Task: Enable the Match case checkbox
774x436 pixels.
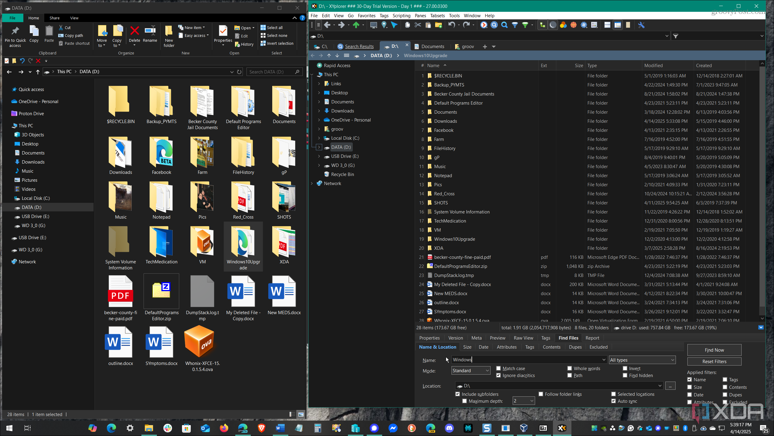Action: 498,368
